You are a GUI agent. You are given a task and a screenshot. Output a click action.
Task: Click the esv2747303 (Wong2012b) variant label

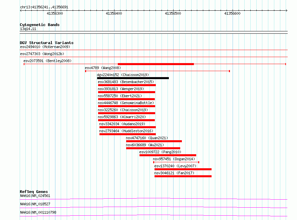pos(42,54)
